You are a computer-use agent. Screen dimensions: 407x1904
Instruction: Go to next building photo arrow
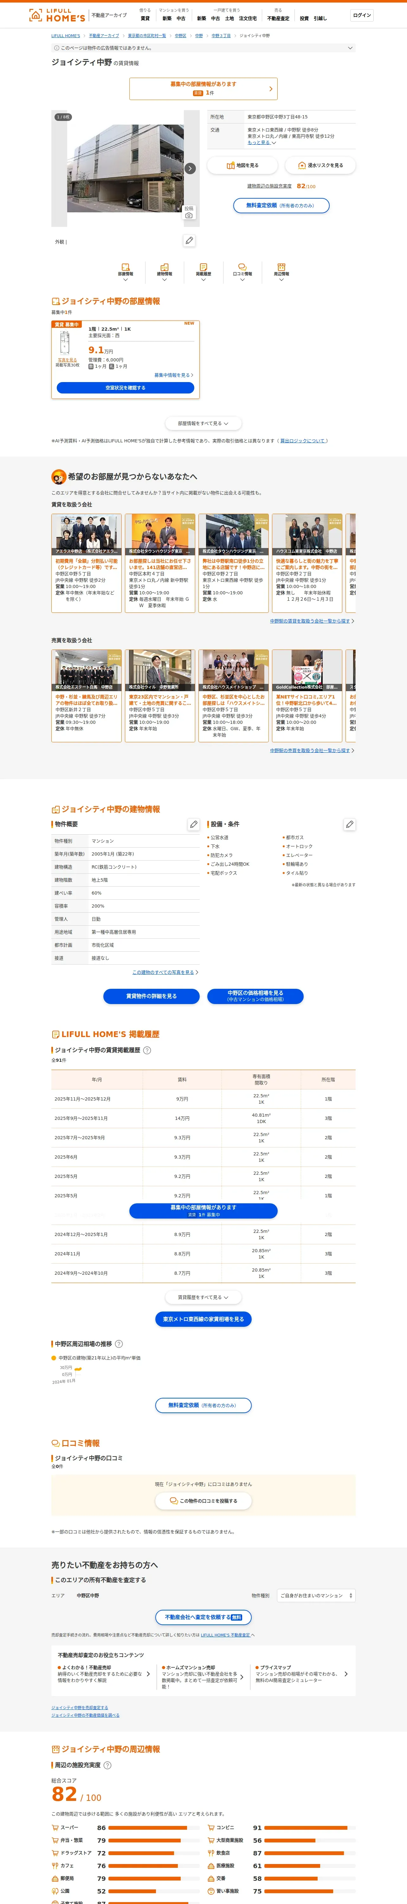point(190,169)
